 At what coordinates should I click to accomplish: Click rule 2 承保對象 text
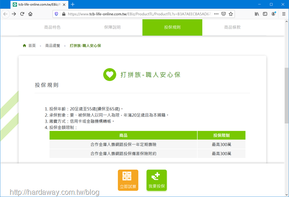click(107, 115)
